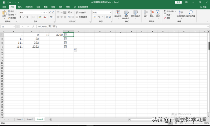Open the Merge and Center dropdown arrow
Viewport: 210px width, 126px height.
89,17
